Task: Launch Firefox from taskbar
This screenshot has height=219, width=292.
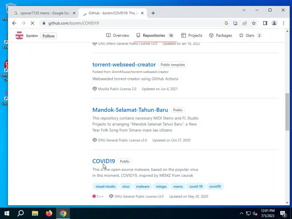Action: point(49,213)
